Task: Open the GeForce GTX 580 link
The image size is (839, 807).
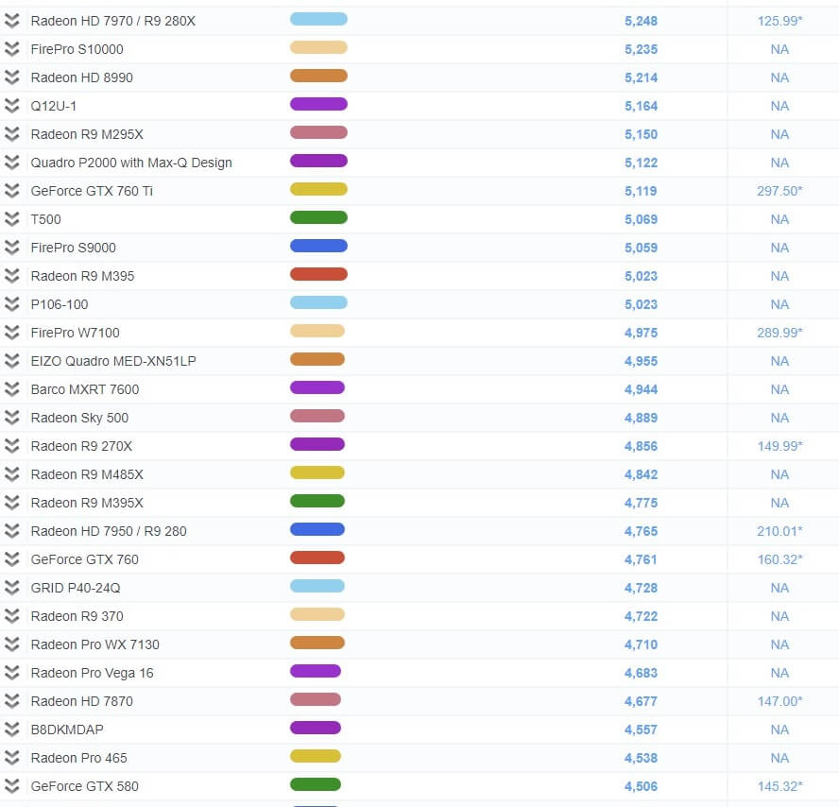Action: click(84, 786)
